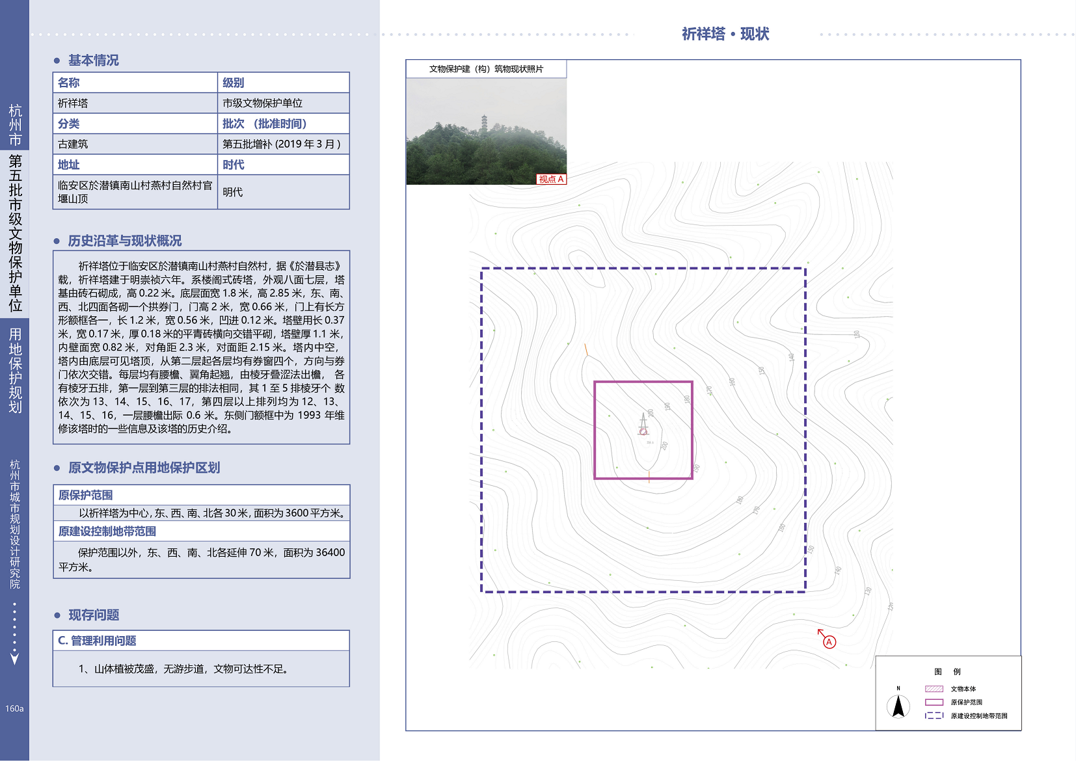1076x761 pixels.
Task: Select the text 以祈祥塔为中心, 东、西、南、北各30米
Action: pos(212,513)
